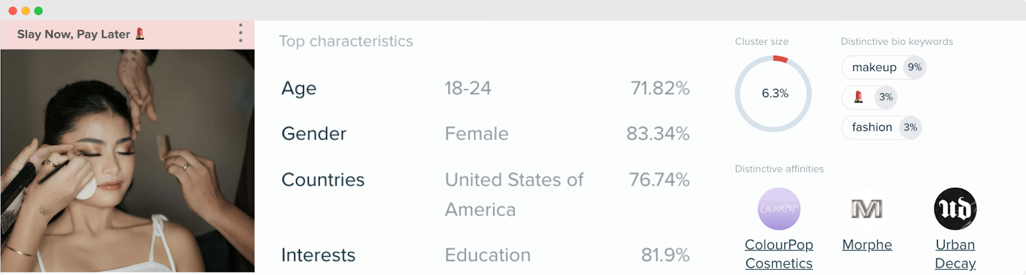
Task: Click the Slay Now, Pay Later title
Action: pos(73,35)
